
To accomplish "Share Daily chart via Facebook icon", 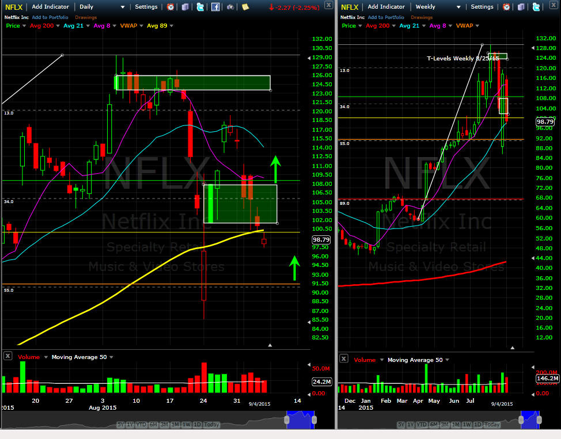I will [215, 7].
